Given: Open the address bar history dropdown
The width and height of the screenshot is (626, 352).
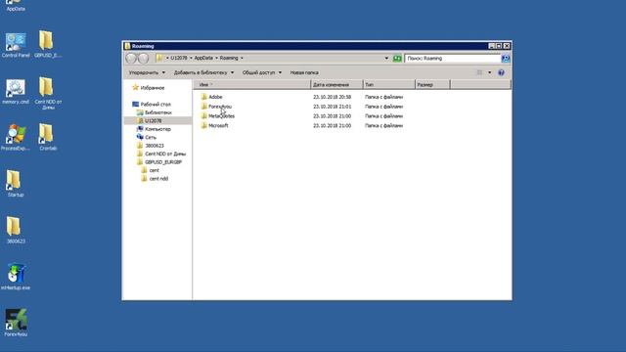Looking at the screenshot, I should (x=386, y=59).
